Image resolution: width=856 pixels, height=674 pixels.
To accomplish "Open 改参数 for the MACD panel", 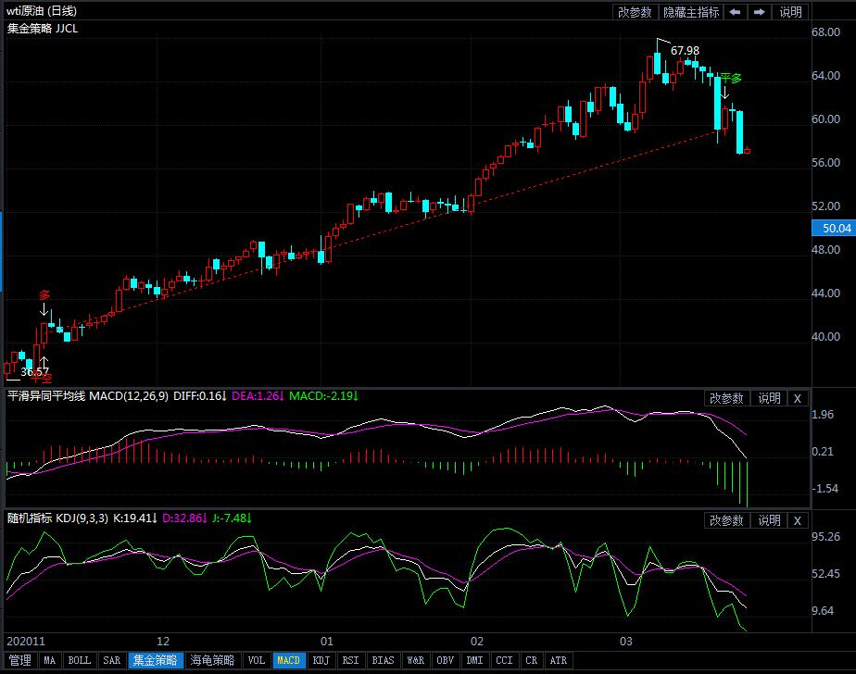I will [x=727, y=398].
